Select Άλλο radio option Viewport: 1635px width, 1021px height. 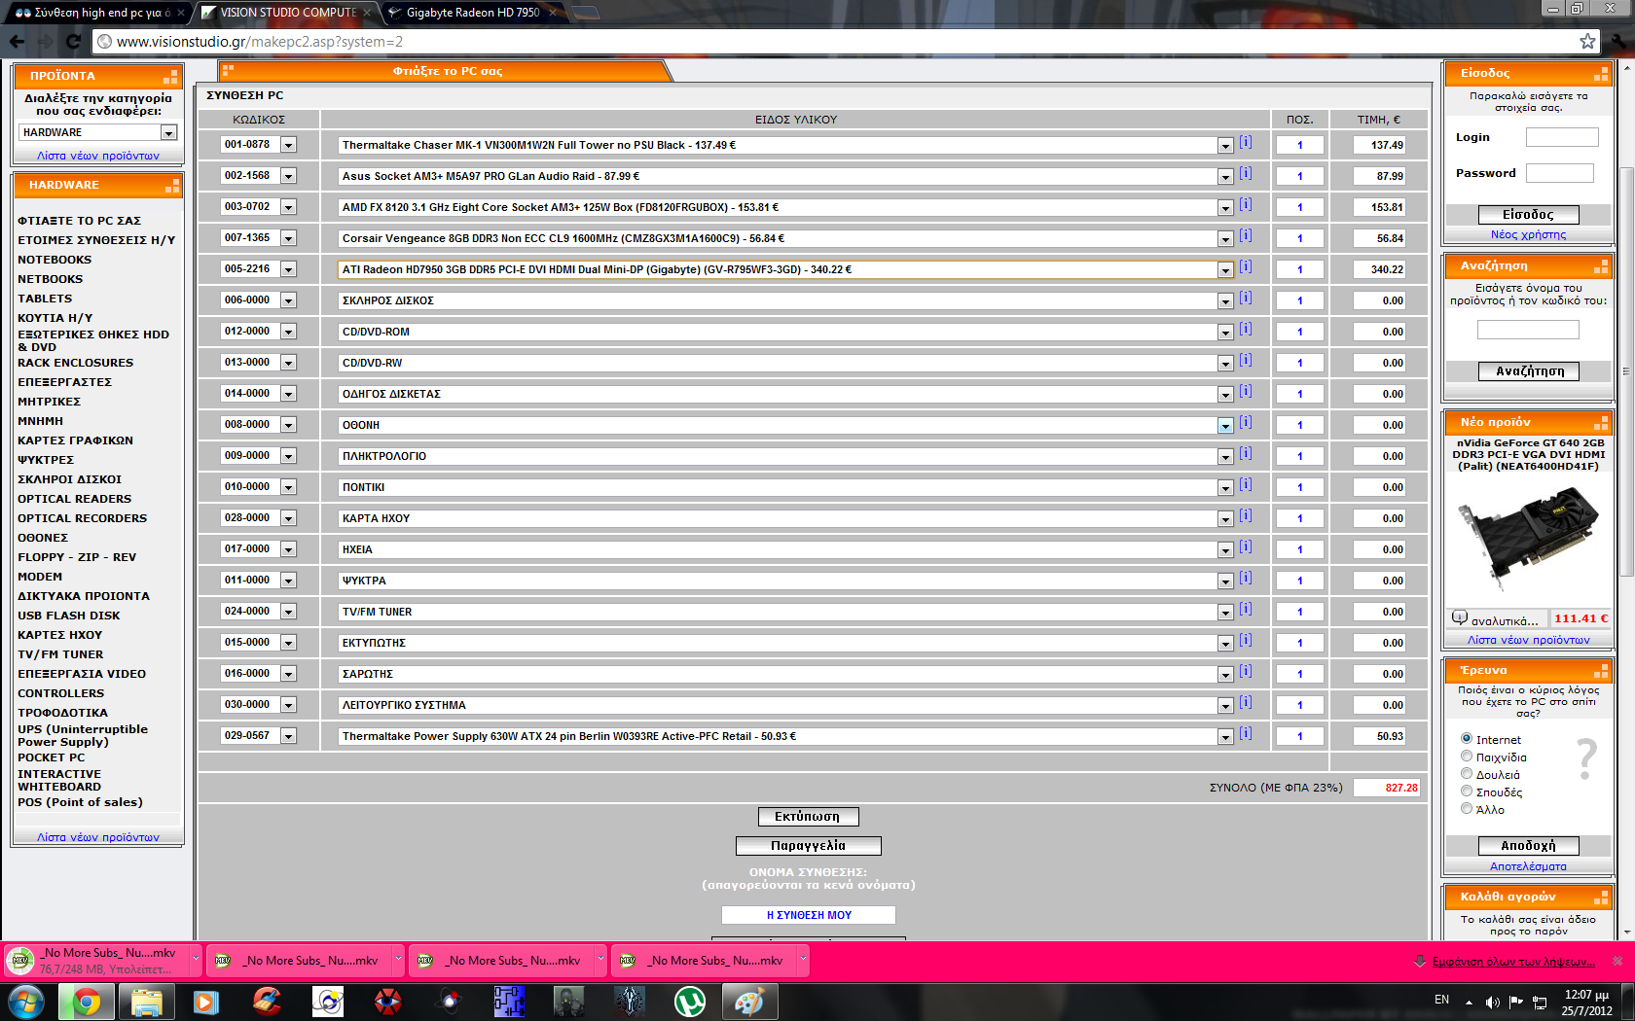(x=1467, y=808)
